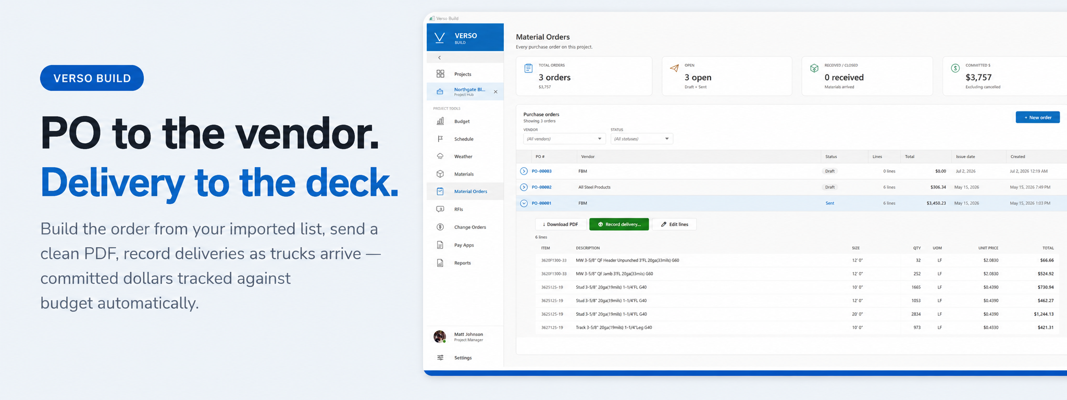Sort by the Vendor column header
This screenshot has height=400, width=1067.
coord(588,157)
